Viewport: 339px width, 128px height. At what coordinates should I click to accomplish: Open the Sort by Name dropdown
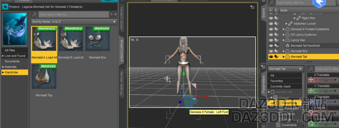tap(74, 22)
